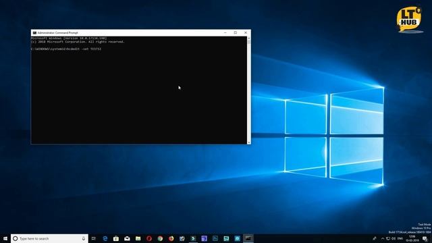Open network status tray icon
The height and width of the screenshot is (243, 432).
(388, 238)
